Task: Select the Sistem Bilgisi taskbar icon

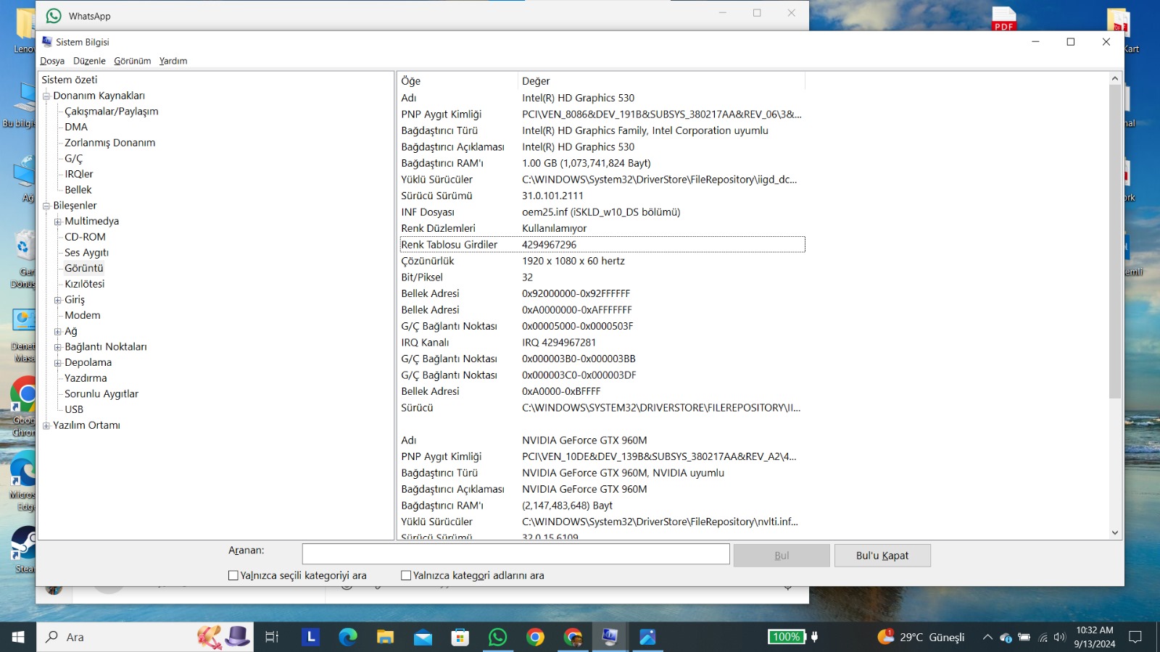Action: [x=610, y=637]
